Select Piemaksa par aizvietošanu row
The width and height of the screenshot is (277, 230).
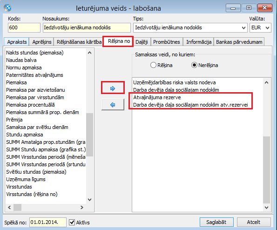click(46, 90)
